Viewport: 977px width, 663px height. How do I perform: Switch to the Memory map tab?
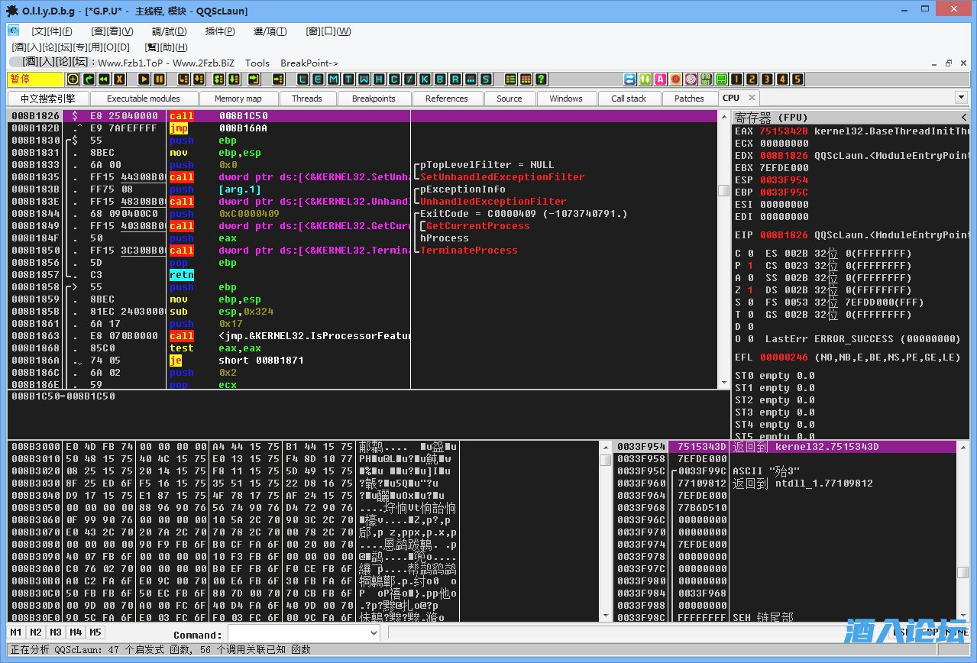click(x=238, y=99)
